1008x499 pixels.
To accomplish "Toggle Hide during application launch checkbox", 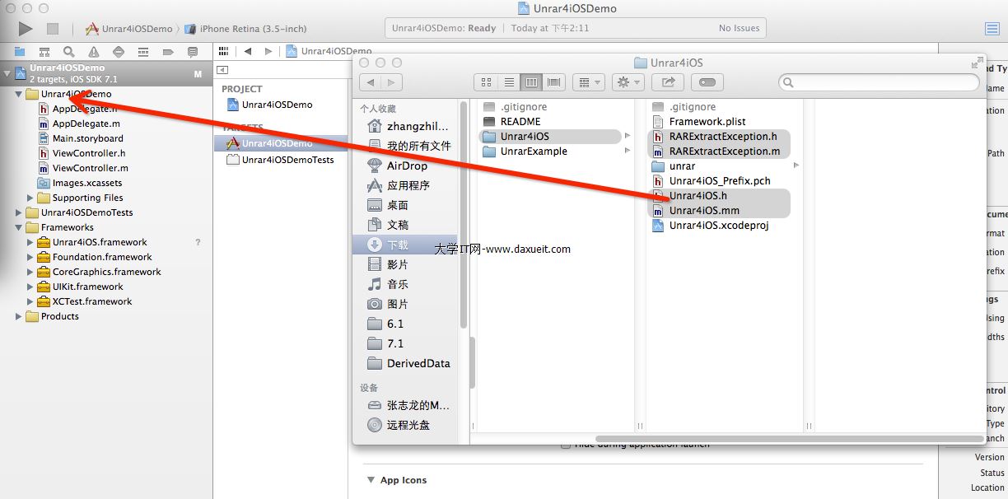I will point(565,445).
